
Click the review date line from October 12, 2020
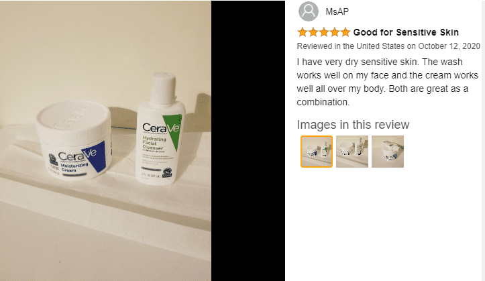pyautogui.click(x=388, y=46)
